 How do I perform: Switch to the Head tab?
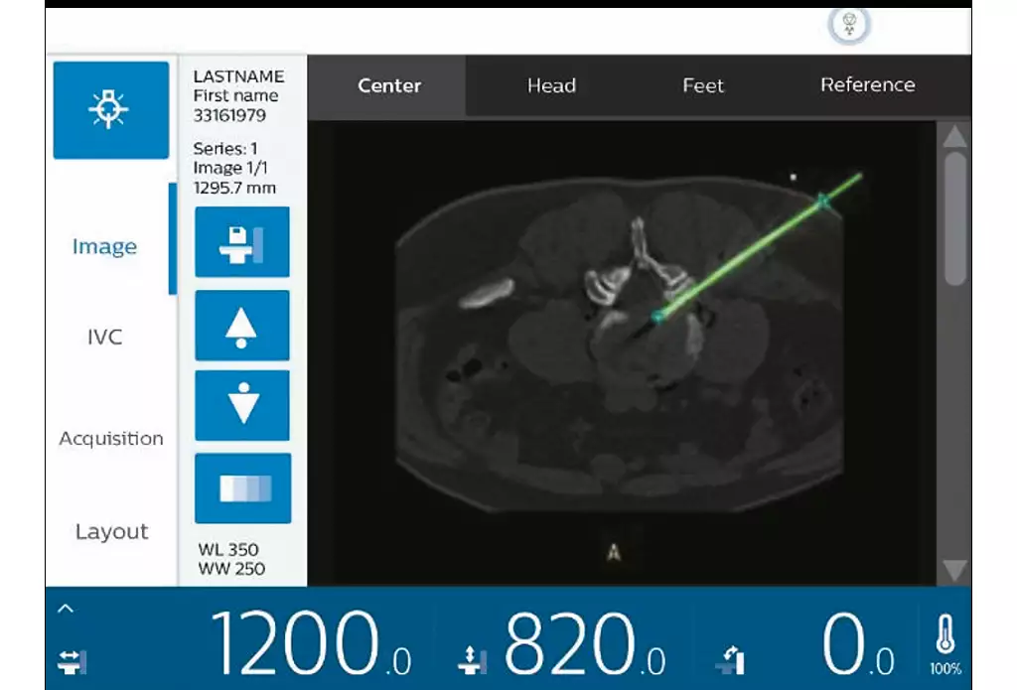click(551, 85)
